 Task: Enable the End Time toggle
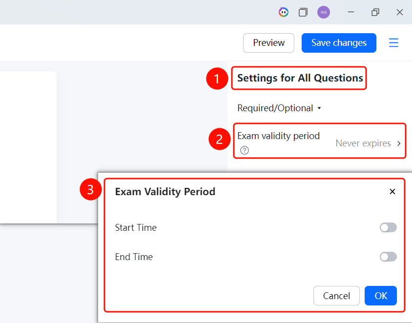[x=388, y=257]
